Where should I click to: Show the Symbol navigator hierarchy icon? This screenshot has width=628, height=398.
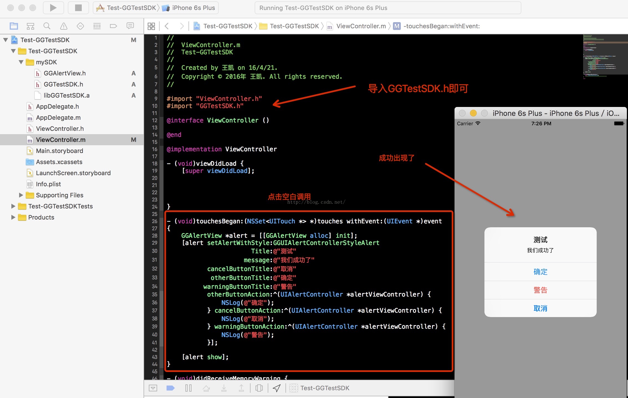(x=30, y=26)
